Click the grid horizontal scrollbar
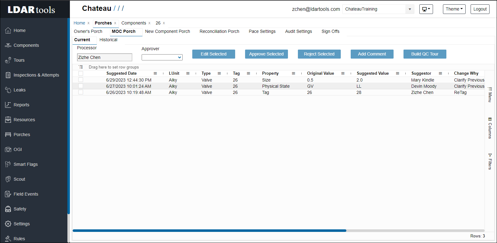Screen dimensions: 497x243 point(209,231)
